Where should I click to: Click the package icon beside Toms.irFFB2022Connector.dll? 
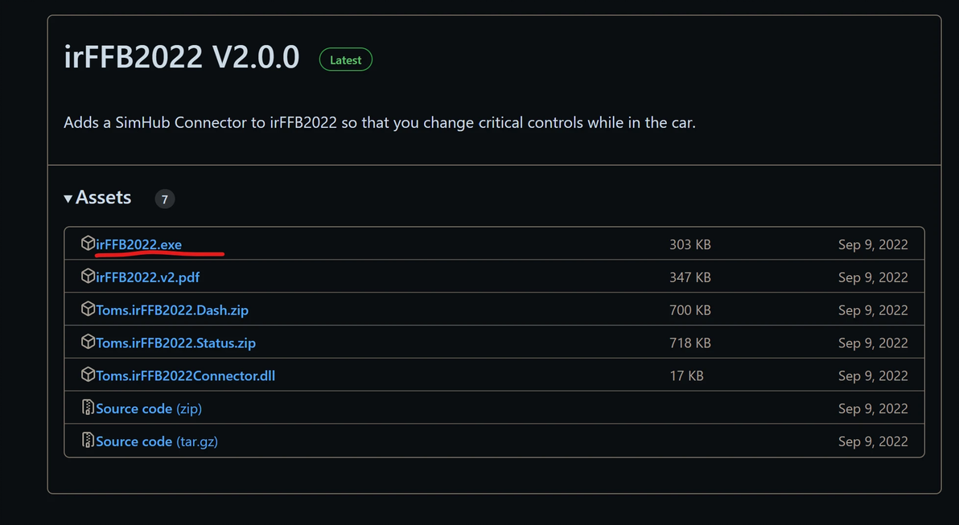pos(88,375)
